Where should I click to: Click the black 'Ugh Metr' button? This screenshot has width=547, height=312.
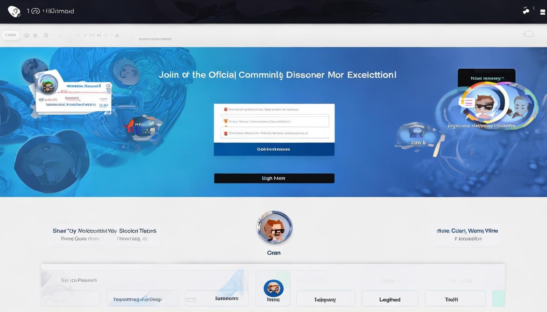tap(274, 178)
